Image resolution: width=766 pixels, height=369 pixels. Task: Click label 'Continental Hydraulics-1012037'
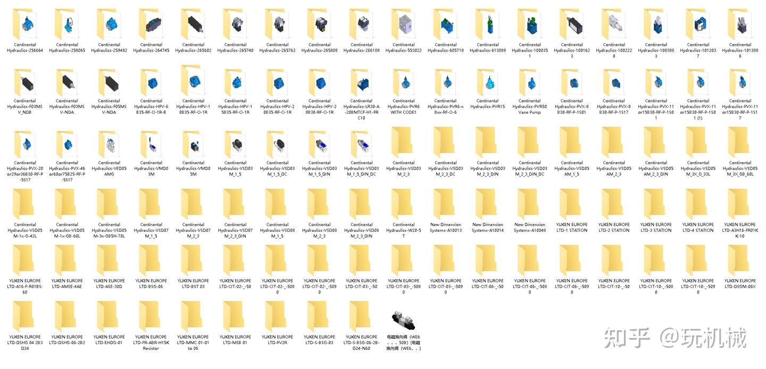(x=698, y=51)
